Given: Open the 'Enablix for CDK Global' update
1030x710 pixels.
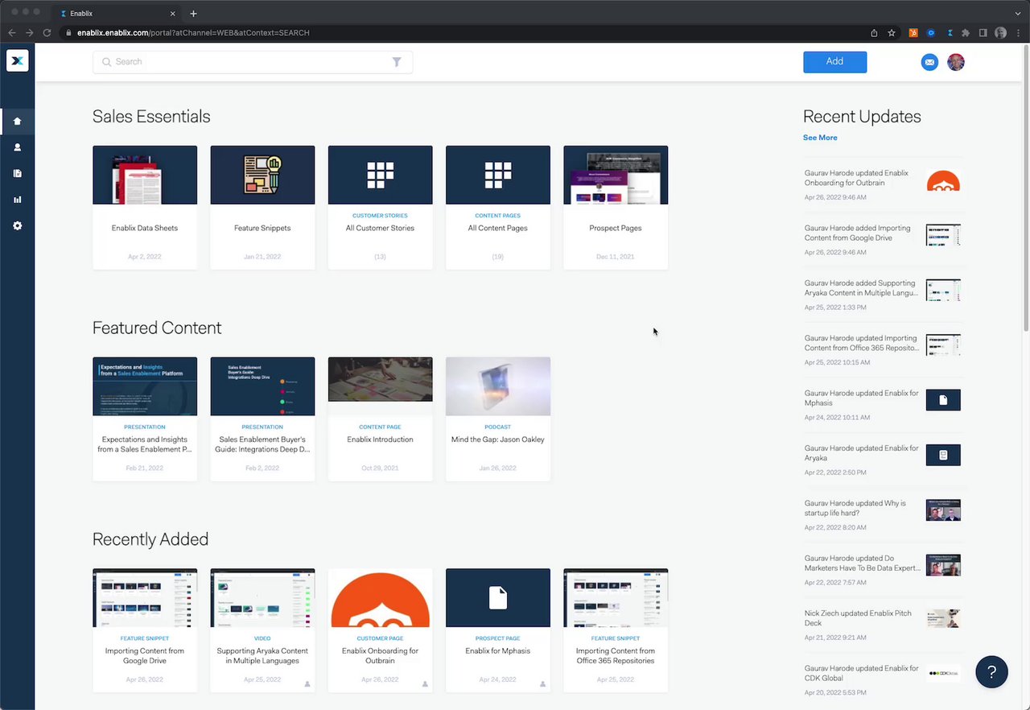Looking at the screenshot, I should coord(882,679).
